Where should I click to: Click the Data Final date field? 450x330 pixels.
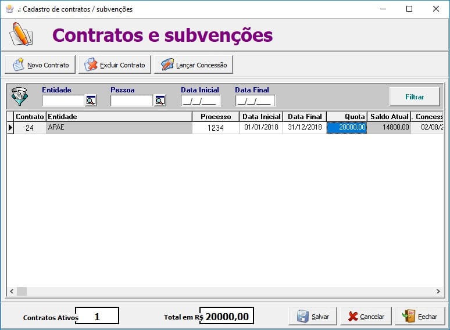255,101
